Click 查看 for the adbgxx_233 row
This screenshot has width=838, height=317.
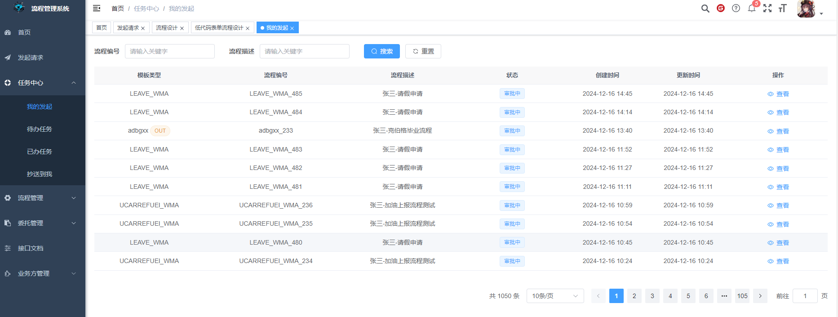click(778, 131)
